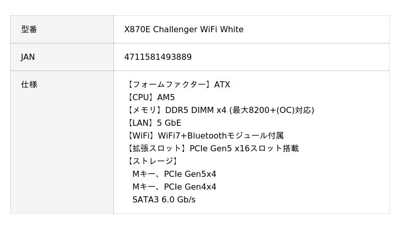Click the WiFi7+Bluetooth module line
Image resolution: width=409 pixels, height=229 pixels.
click(x=204, y=136)
